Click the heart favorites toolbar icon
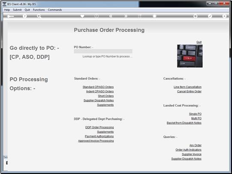 (x=82, y=16)
